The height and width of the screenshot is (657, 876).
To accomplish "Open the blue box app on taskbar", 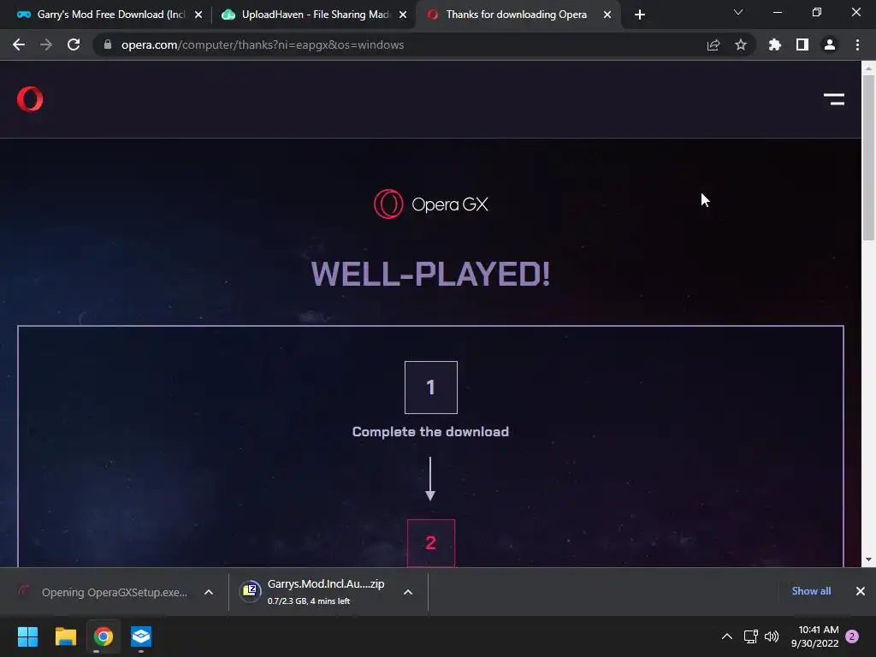I will tap(141, 636).
